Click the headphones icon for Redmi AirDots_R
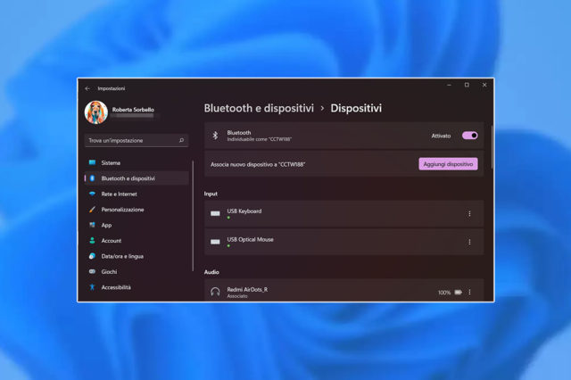Viewport: 571px width, 380px height. pos(215,292)
